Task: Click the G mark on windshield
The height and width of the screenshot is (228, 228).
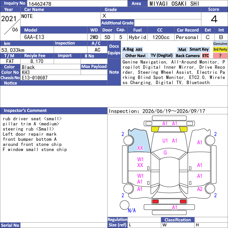Action: click(x=165, y=152)
